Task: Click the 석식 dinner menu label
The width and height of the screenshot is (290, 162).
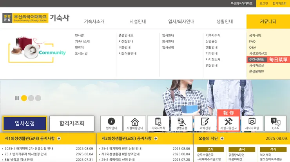Action: 274,149
